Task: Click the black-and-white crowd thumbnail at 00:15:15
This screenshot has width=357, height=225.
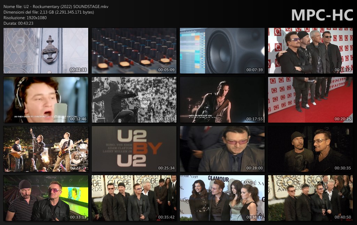Action: click(x=134, y=100)
